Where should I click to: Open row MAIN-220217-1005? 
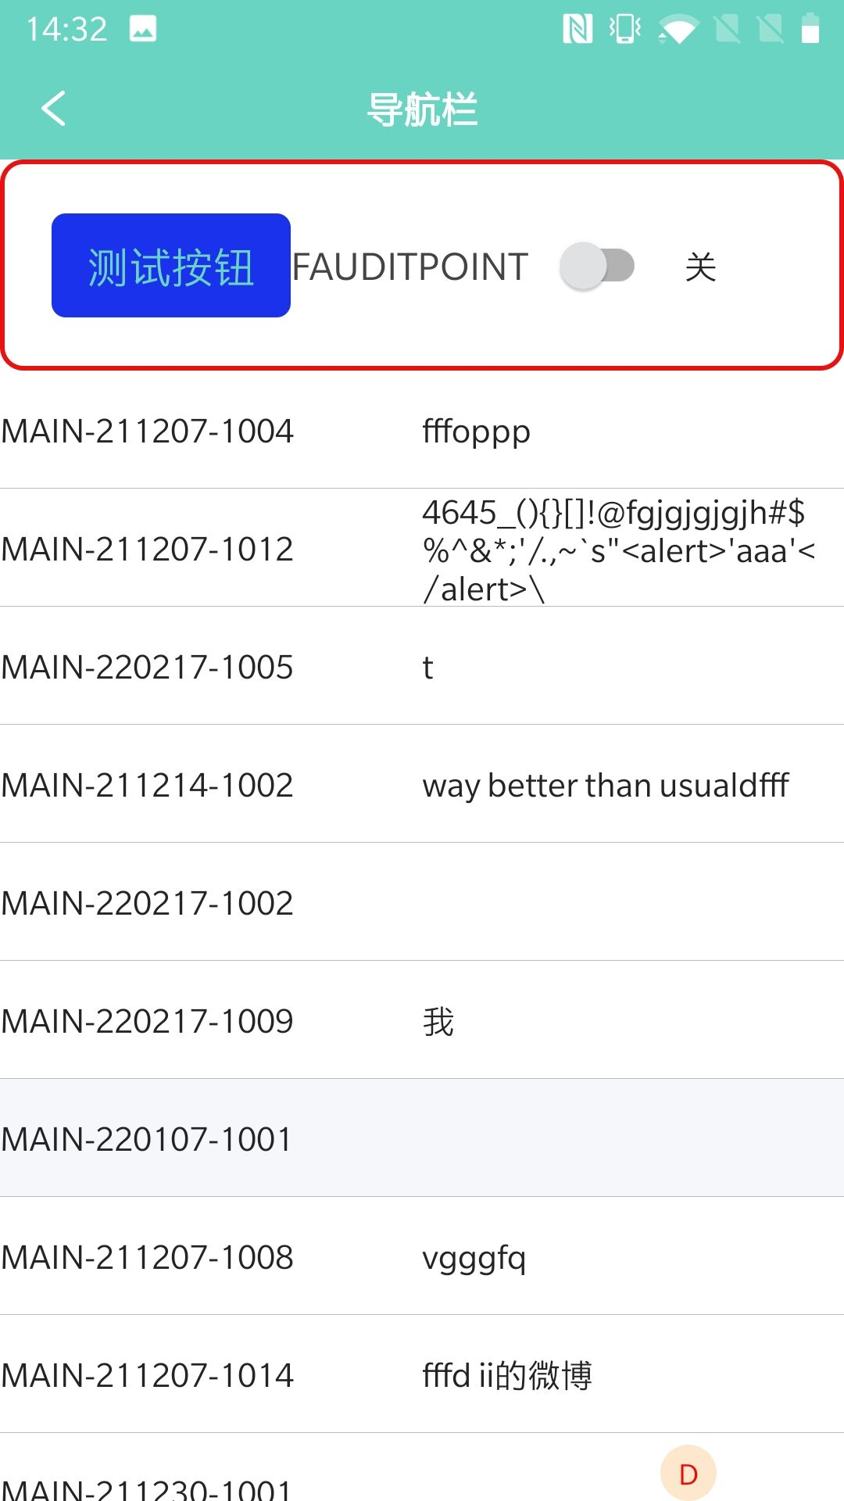422,666
